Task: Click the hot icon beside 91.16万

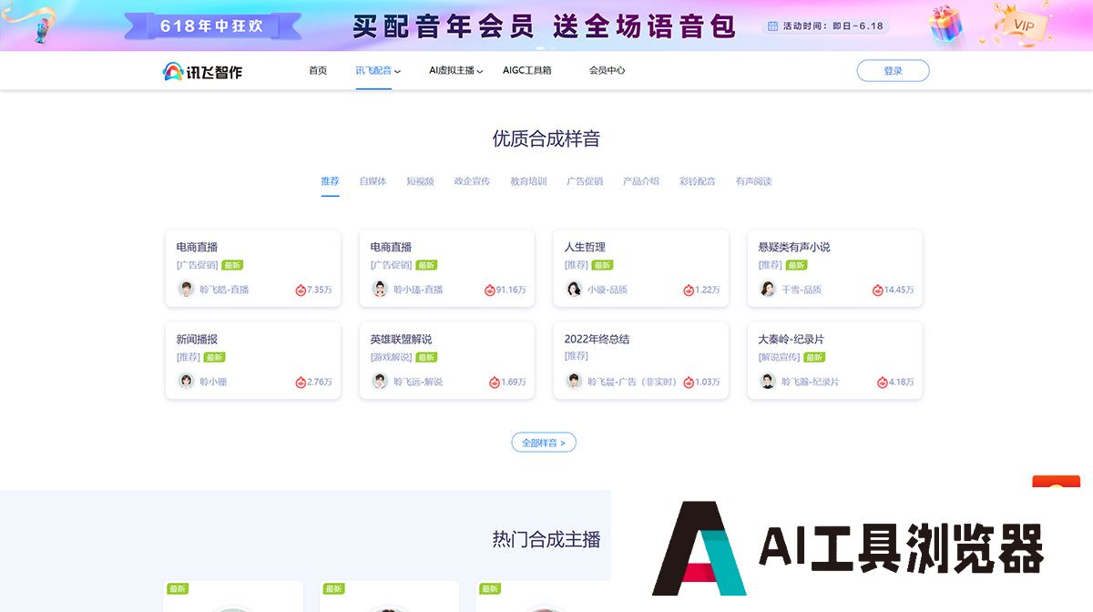Action: [x=490, y=290]
